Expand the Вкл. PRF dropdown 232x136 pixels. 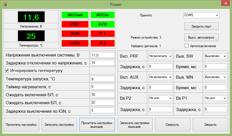[161, 56]
